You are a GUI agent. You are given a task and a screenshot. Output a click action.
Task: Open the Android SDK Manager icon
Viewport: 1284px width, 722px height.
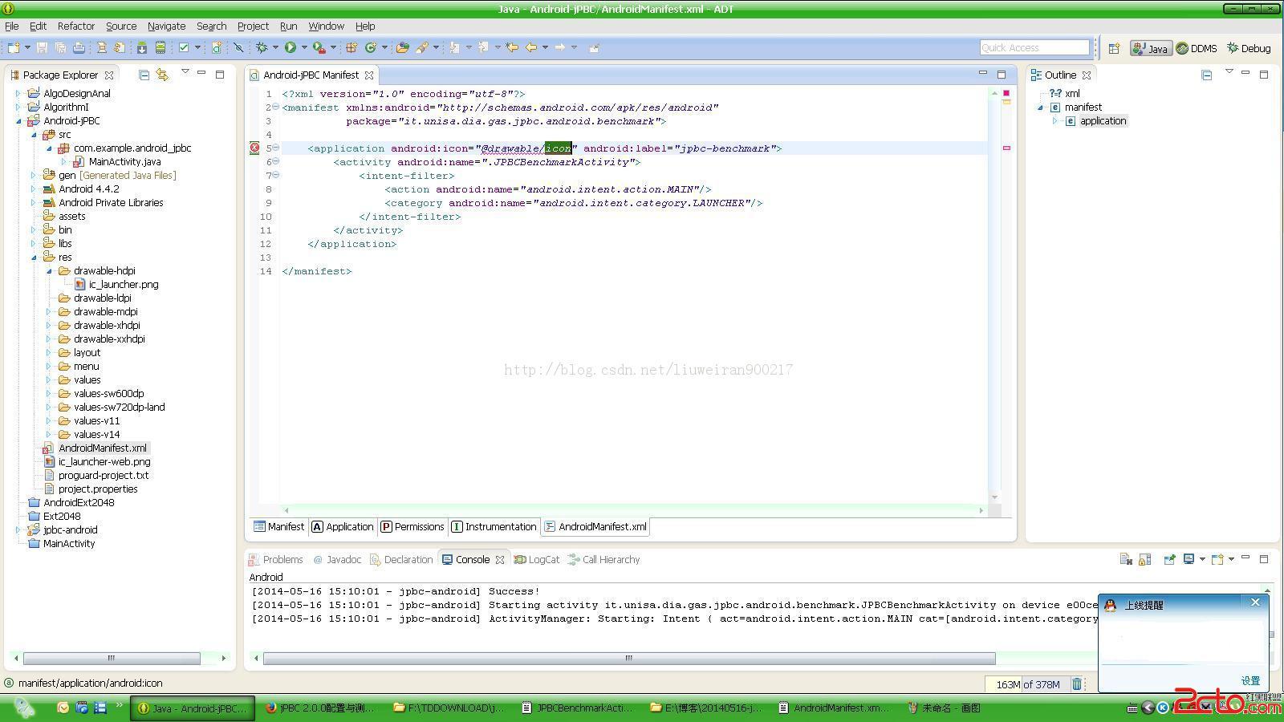pyautogui.click(x=142, y=48)
